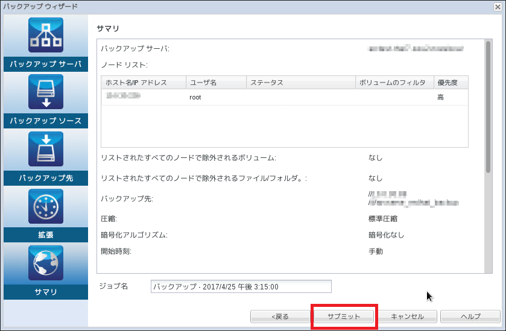Image resolution: width=506 pixels, height=331 pixels.
Task: Sort by ステータス column header
Action: click(301, 83)
